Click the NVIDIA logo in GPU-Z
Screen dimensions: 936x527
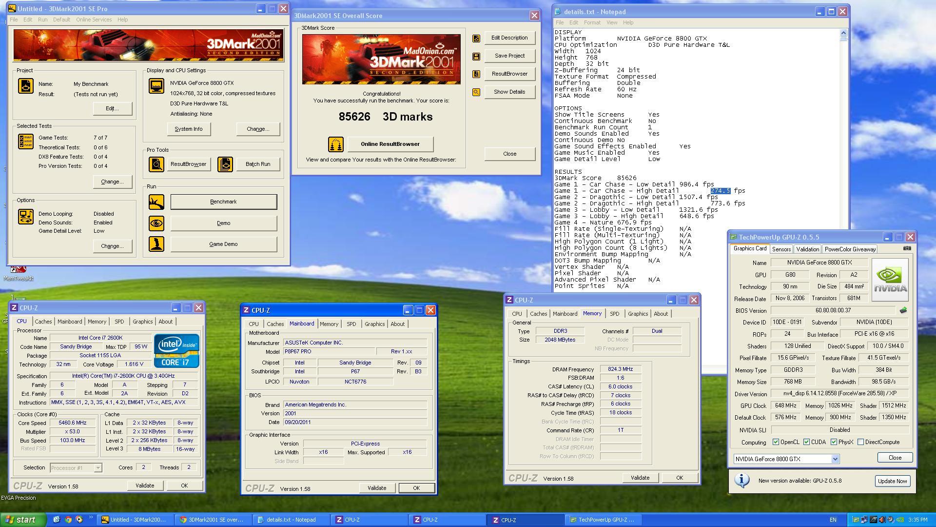click(890, 280)
